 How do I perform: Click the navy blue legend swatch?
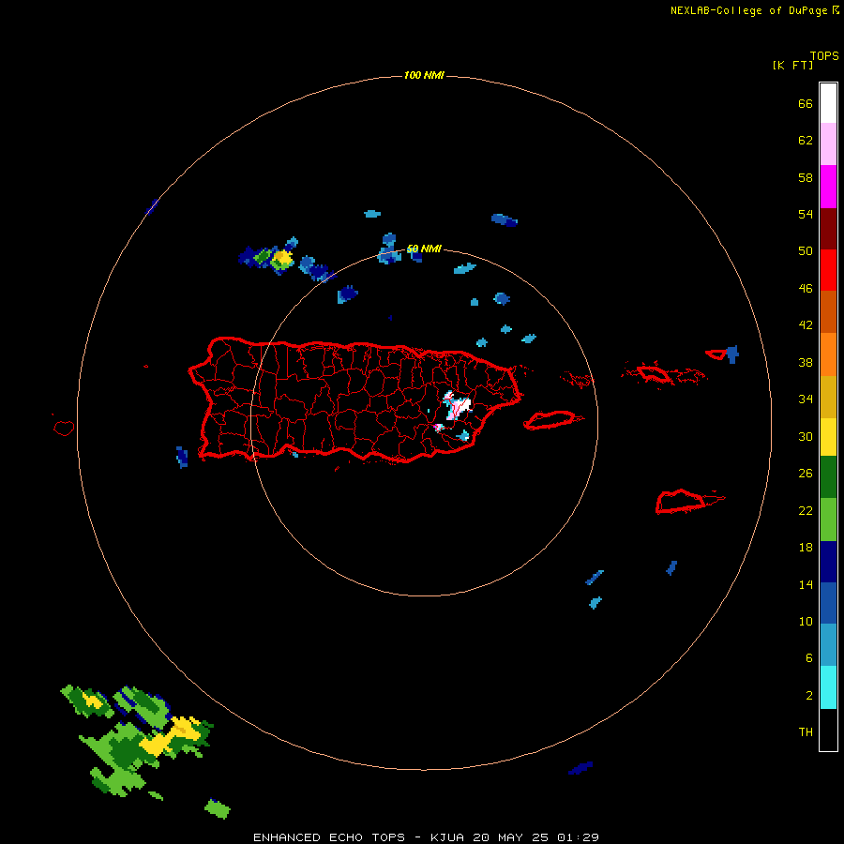828,562
